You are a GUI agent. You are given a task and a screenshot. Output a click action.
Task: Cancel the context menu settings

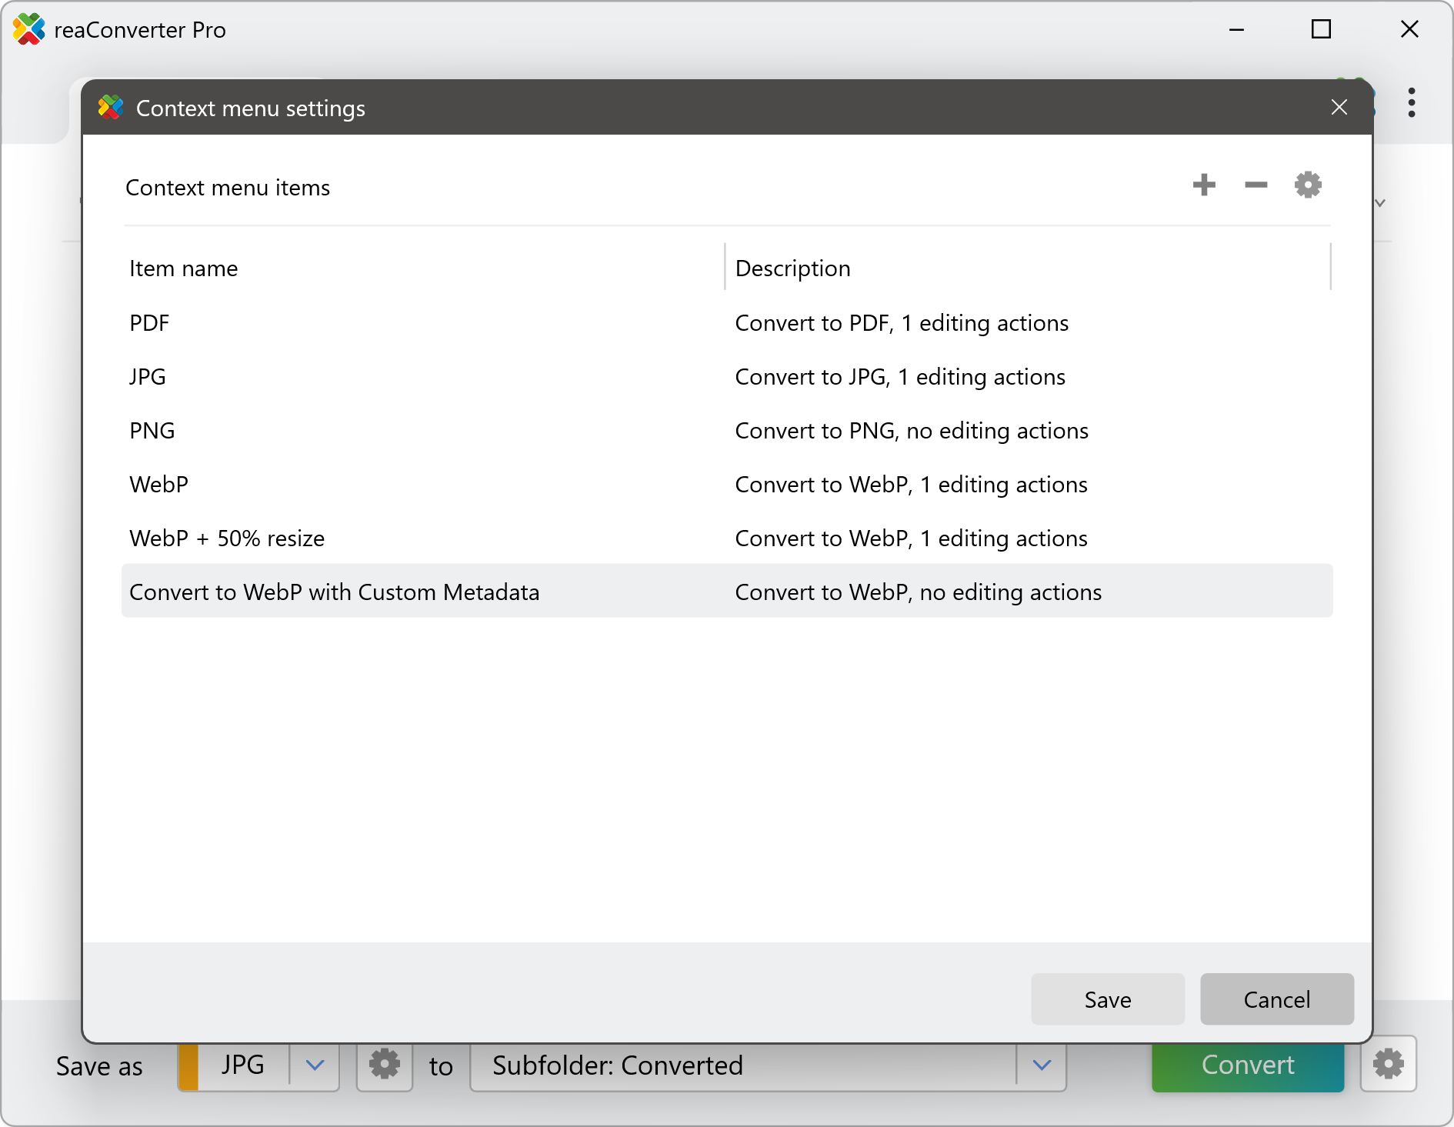(x=1276, y=999)
